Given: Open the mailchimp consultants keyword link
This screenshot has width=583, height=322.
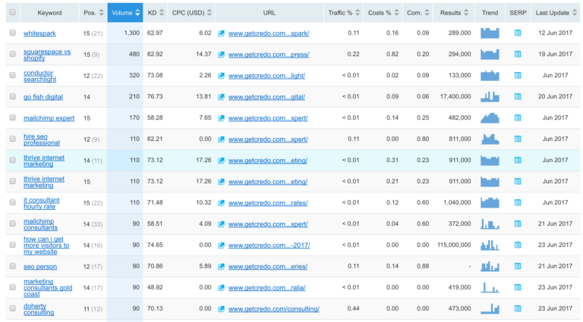Looking at the screenshot, I should point(40,224).
